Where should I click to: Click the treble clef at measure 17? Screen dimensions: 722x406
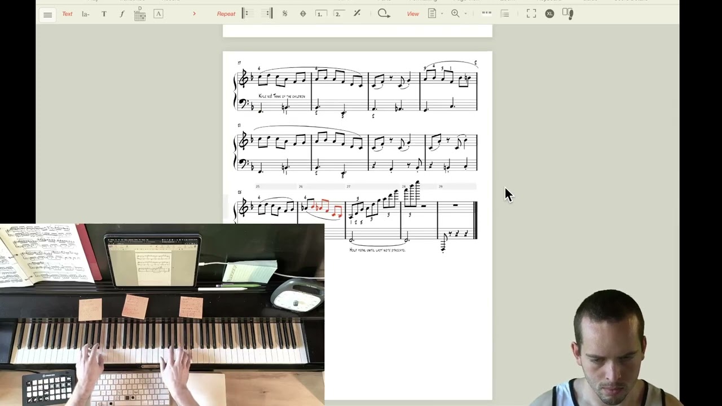243,80
